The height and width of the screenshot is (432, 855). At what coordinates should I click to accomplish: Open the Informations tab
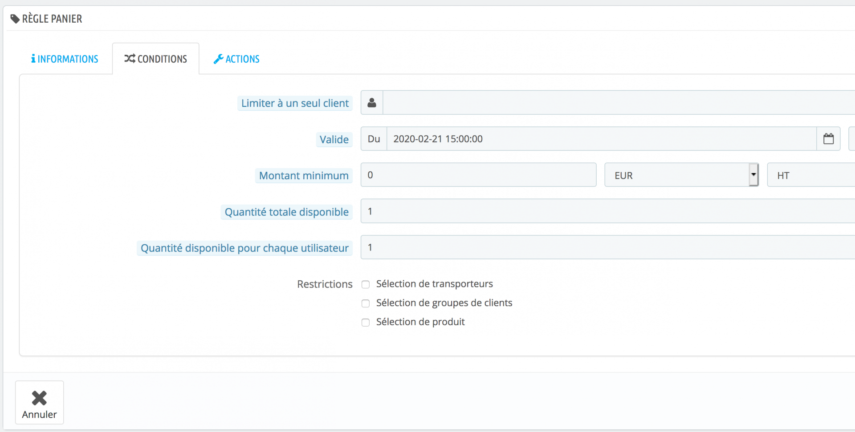click(x=65, y=59)
